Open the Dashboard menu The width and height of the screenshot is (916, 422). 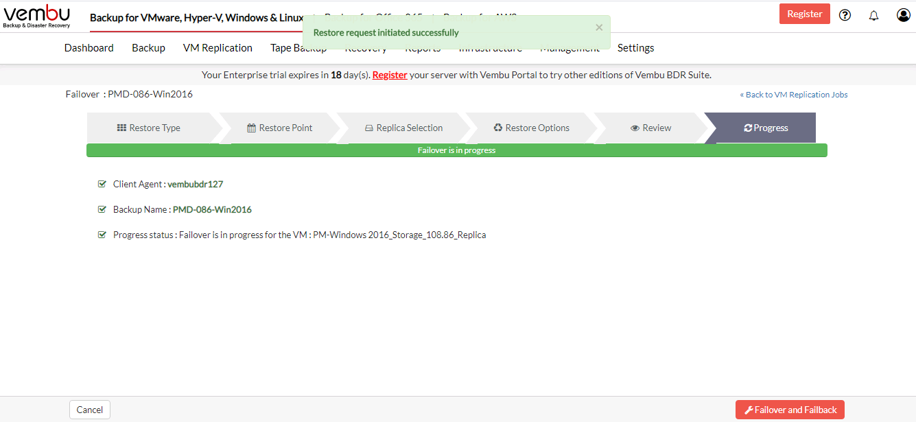click(89, 48)
